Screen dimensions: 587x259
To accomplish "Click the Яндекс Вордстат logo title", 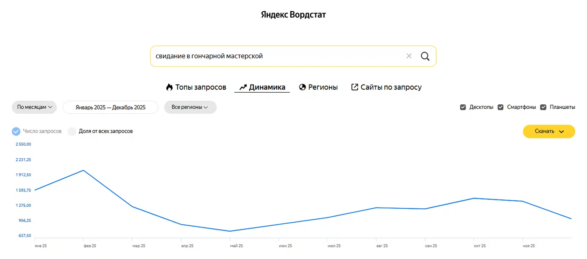I will pyautogui.click(x=293, y=15).
